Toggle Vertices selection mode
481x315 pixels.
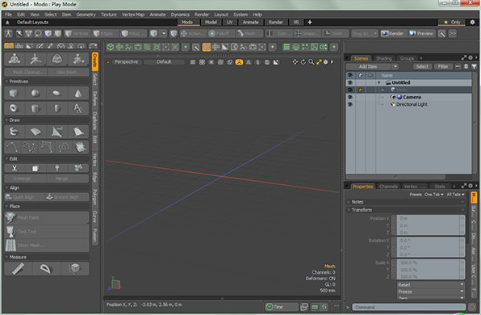point(77,33)
